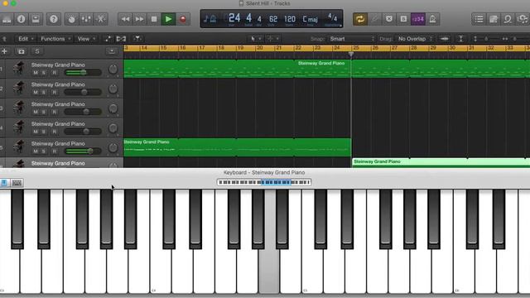Click track 1 pan knob

tap(113, 69)
